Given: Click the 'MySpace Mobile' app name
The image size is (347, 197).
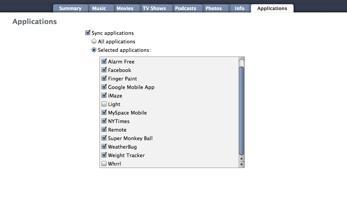Looking at the screenshot, I should pos(127,113).
